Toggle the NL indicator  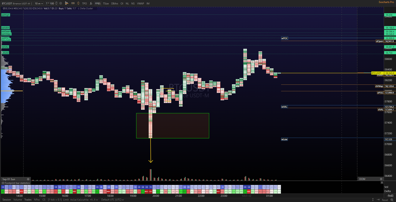127,3
